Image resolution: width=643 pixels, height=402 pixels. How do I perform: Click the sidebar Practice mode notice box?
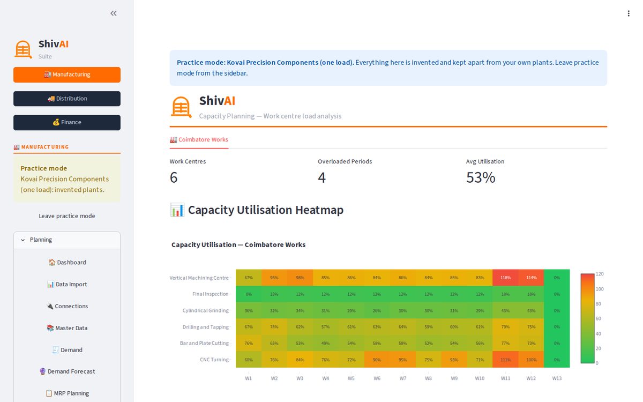tap(67, 178)
